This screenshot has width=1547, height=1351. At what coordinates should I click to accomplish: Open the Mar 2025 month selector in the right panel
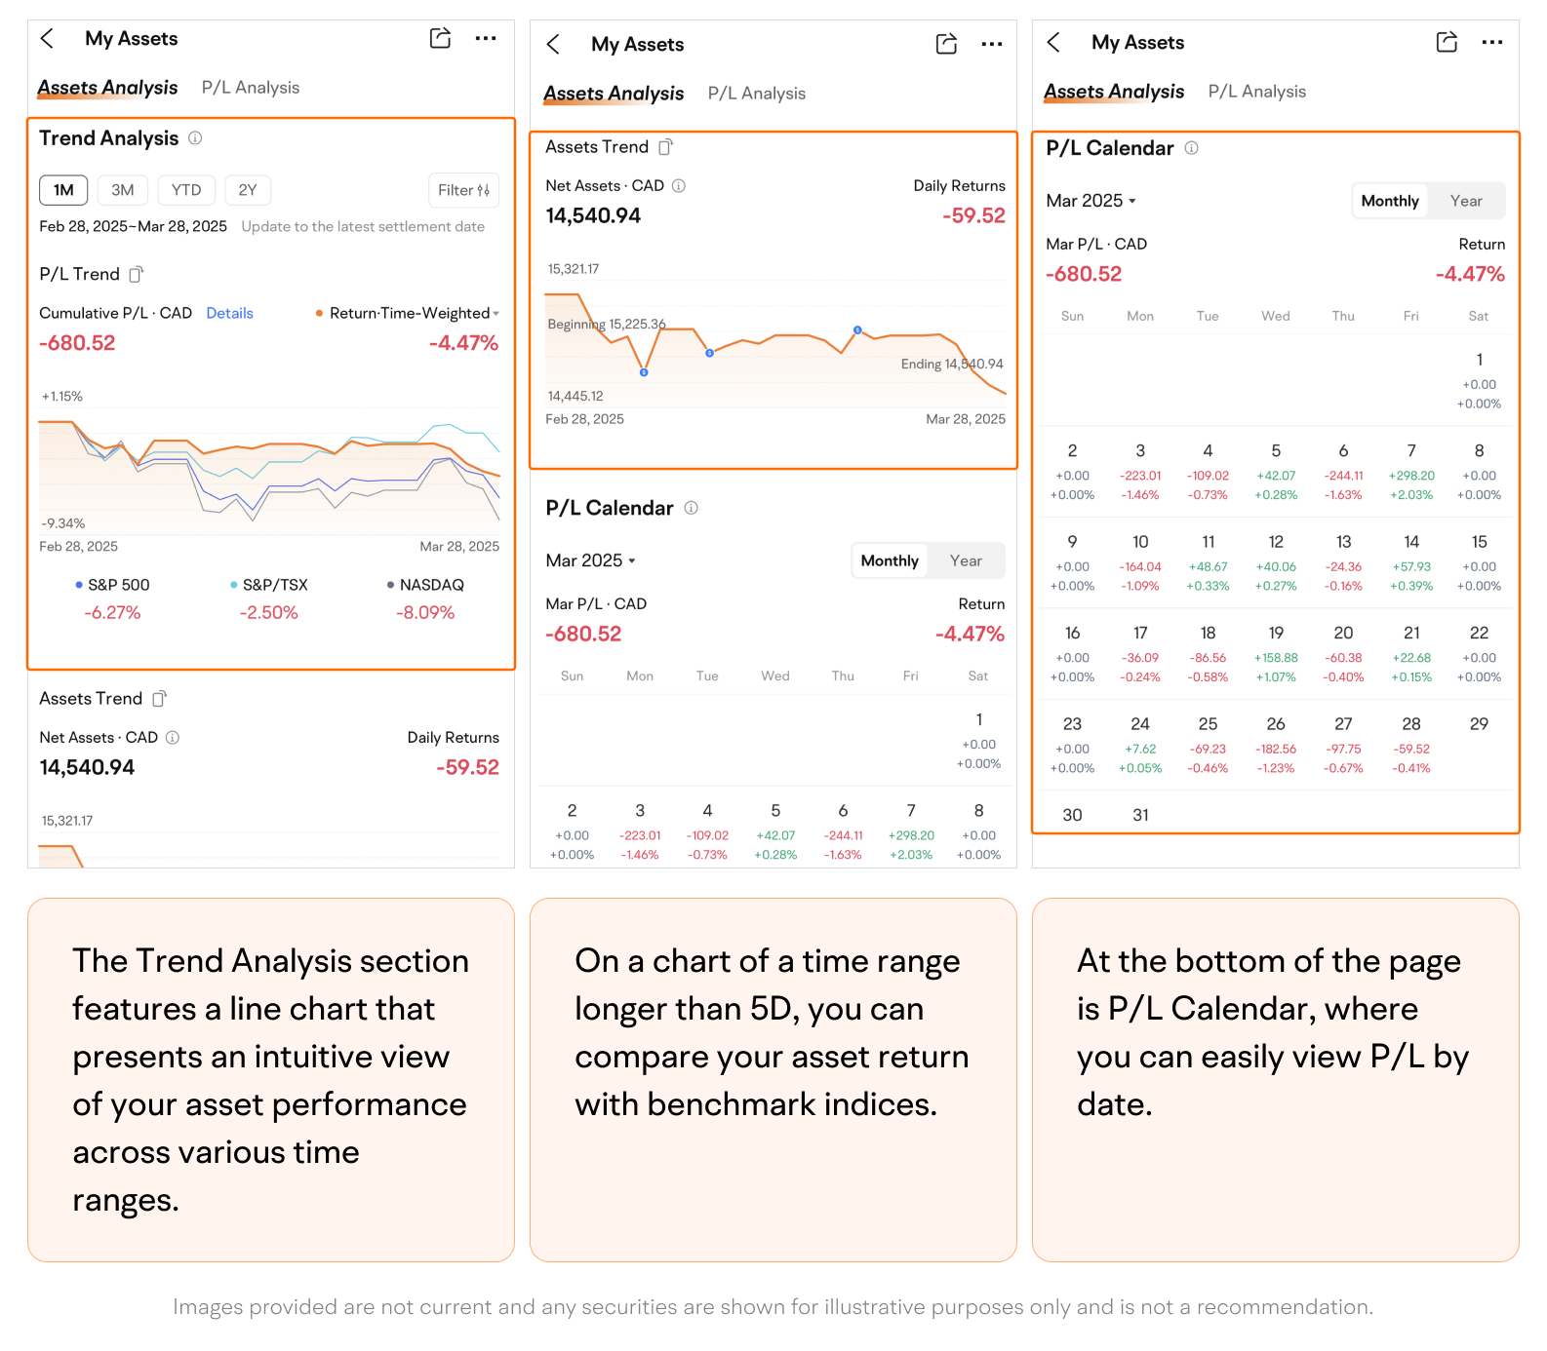pyautogui.click(x=1091, y=201)
